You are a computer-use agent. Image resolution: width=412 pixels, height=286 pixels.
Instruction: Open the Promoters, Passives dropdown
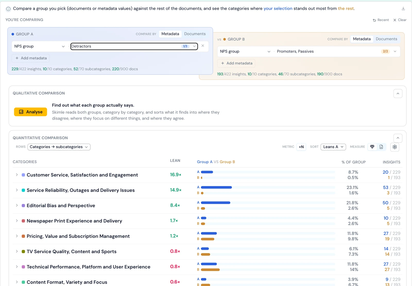click(x=337, y=51)
